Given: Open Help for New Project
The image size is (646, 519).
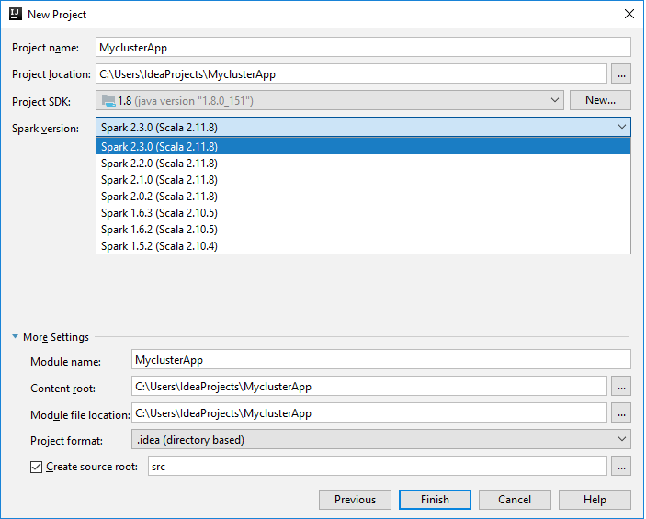Looking at the screenshot, I should tap(595, 499).
